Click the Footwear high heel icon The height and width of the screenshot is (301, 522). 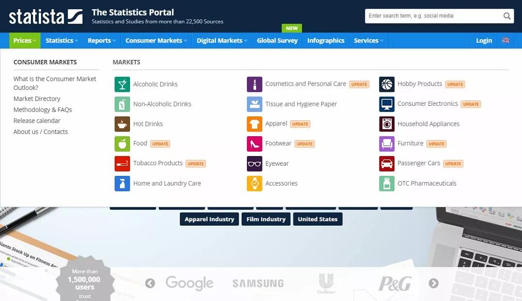(x=255, y=143)
